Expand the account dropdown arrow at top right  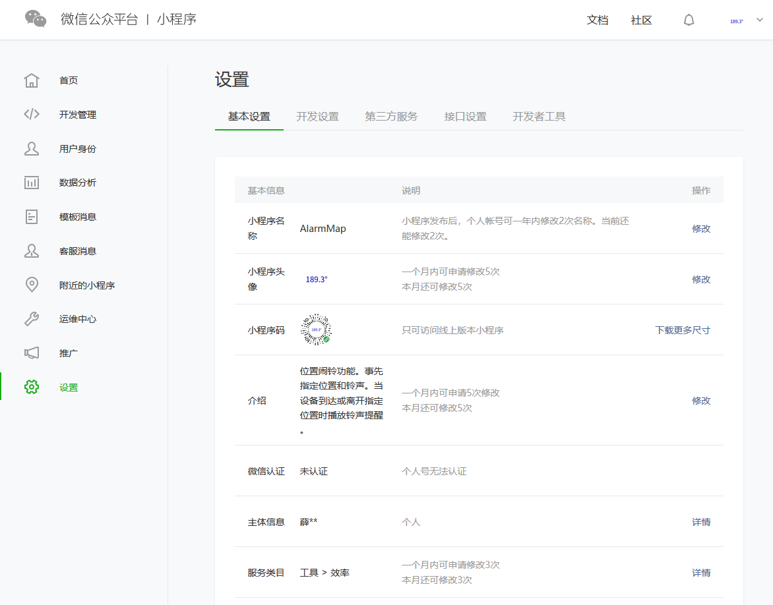(759, 20)
